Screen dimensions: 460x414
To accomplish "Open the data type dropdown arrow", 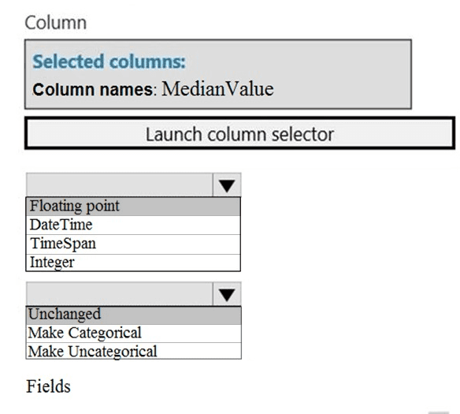I will 227,185.
